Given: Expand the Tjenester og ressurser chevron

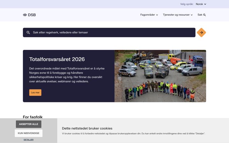Looking at the screenshot, I should pyautogui.click(x=191, y=15).
